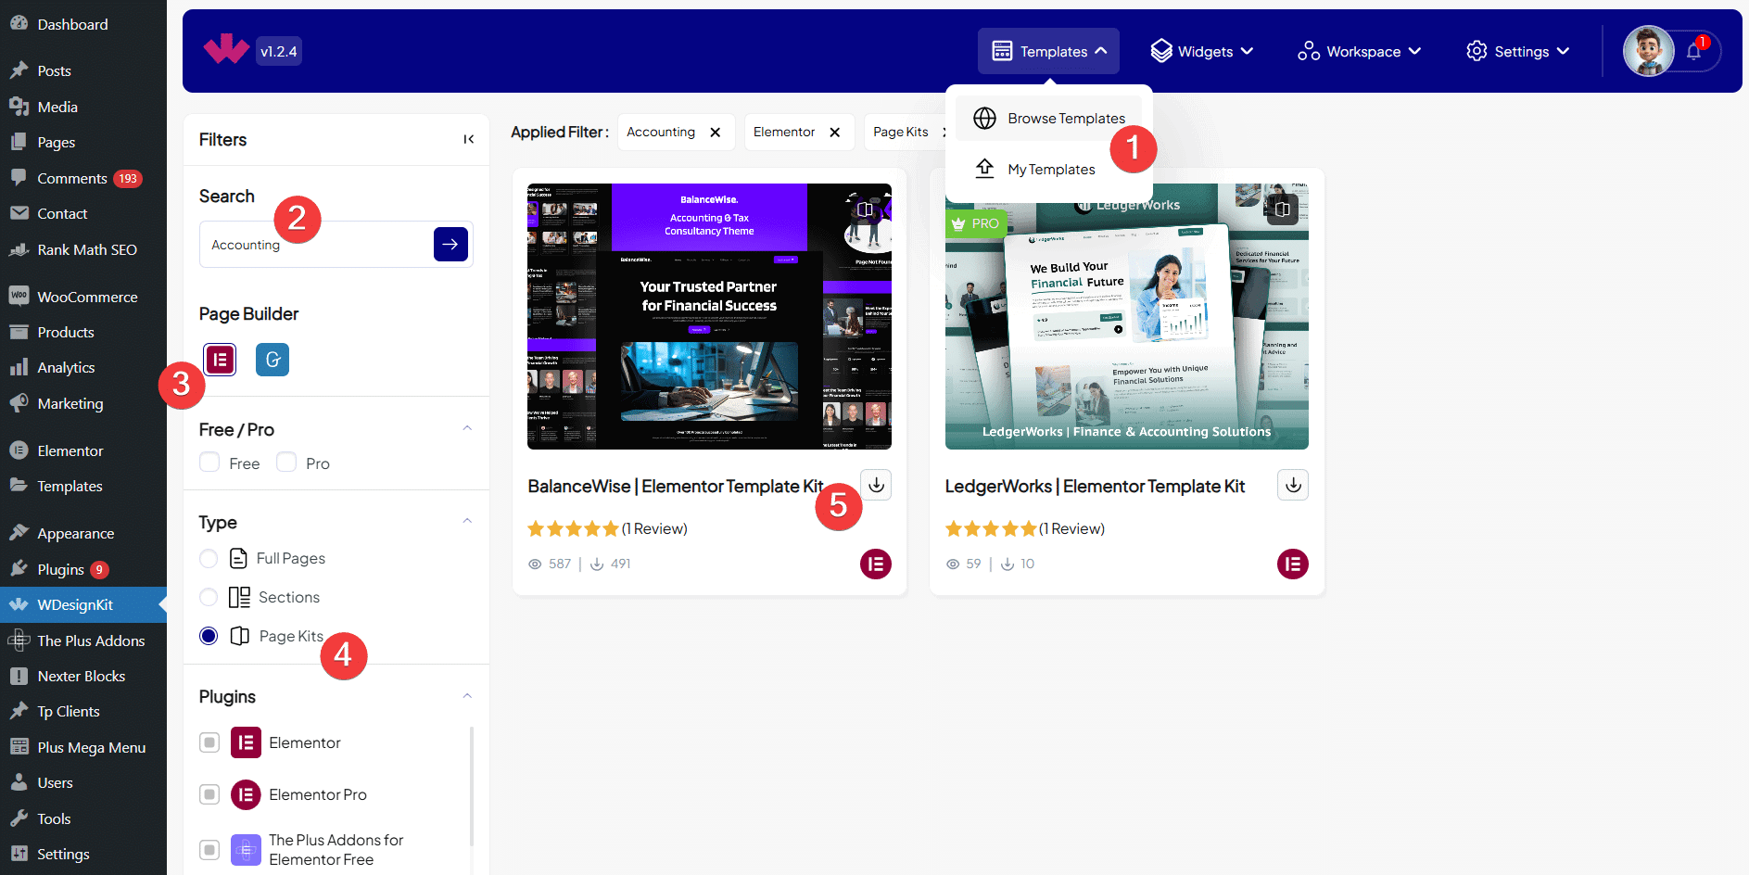Select the Gutenberg page builder icon
The image size is (1749, 875).
[x=272, y=360]
